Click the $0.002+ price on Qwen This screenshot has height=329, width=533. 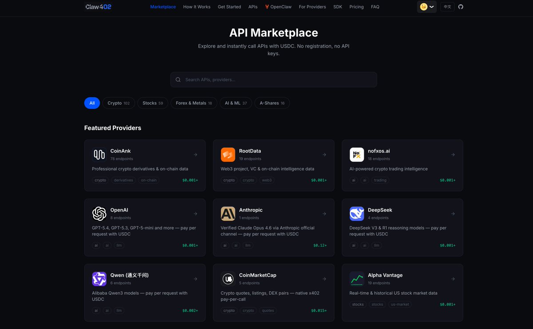click(190, 311)
